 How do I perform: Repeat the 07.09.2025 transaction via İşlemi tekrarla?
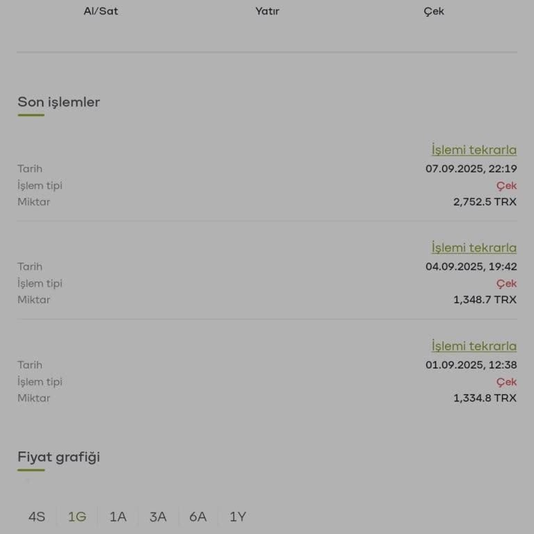(x=474, y=149)
